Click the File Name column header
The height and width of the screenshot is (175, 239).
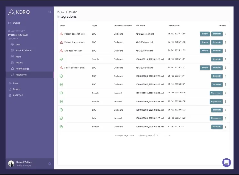(140, 25)
